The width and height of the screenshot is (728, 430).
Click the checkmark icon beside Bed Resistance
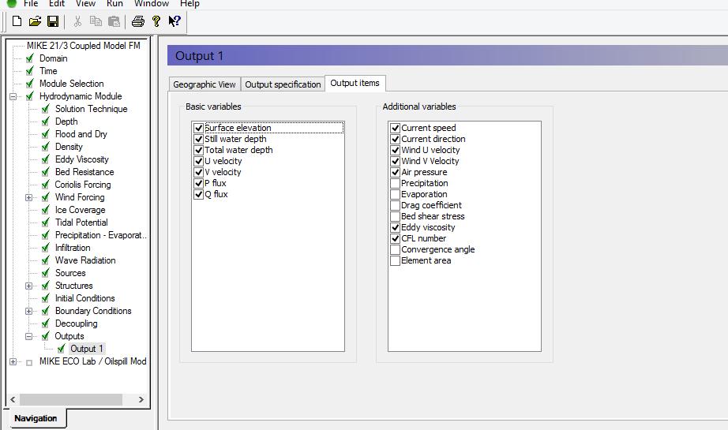[x=46, y=172]
